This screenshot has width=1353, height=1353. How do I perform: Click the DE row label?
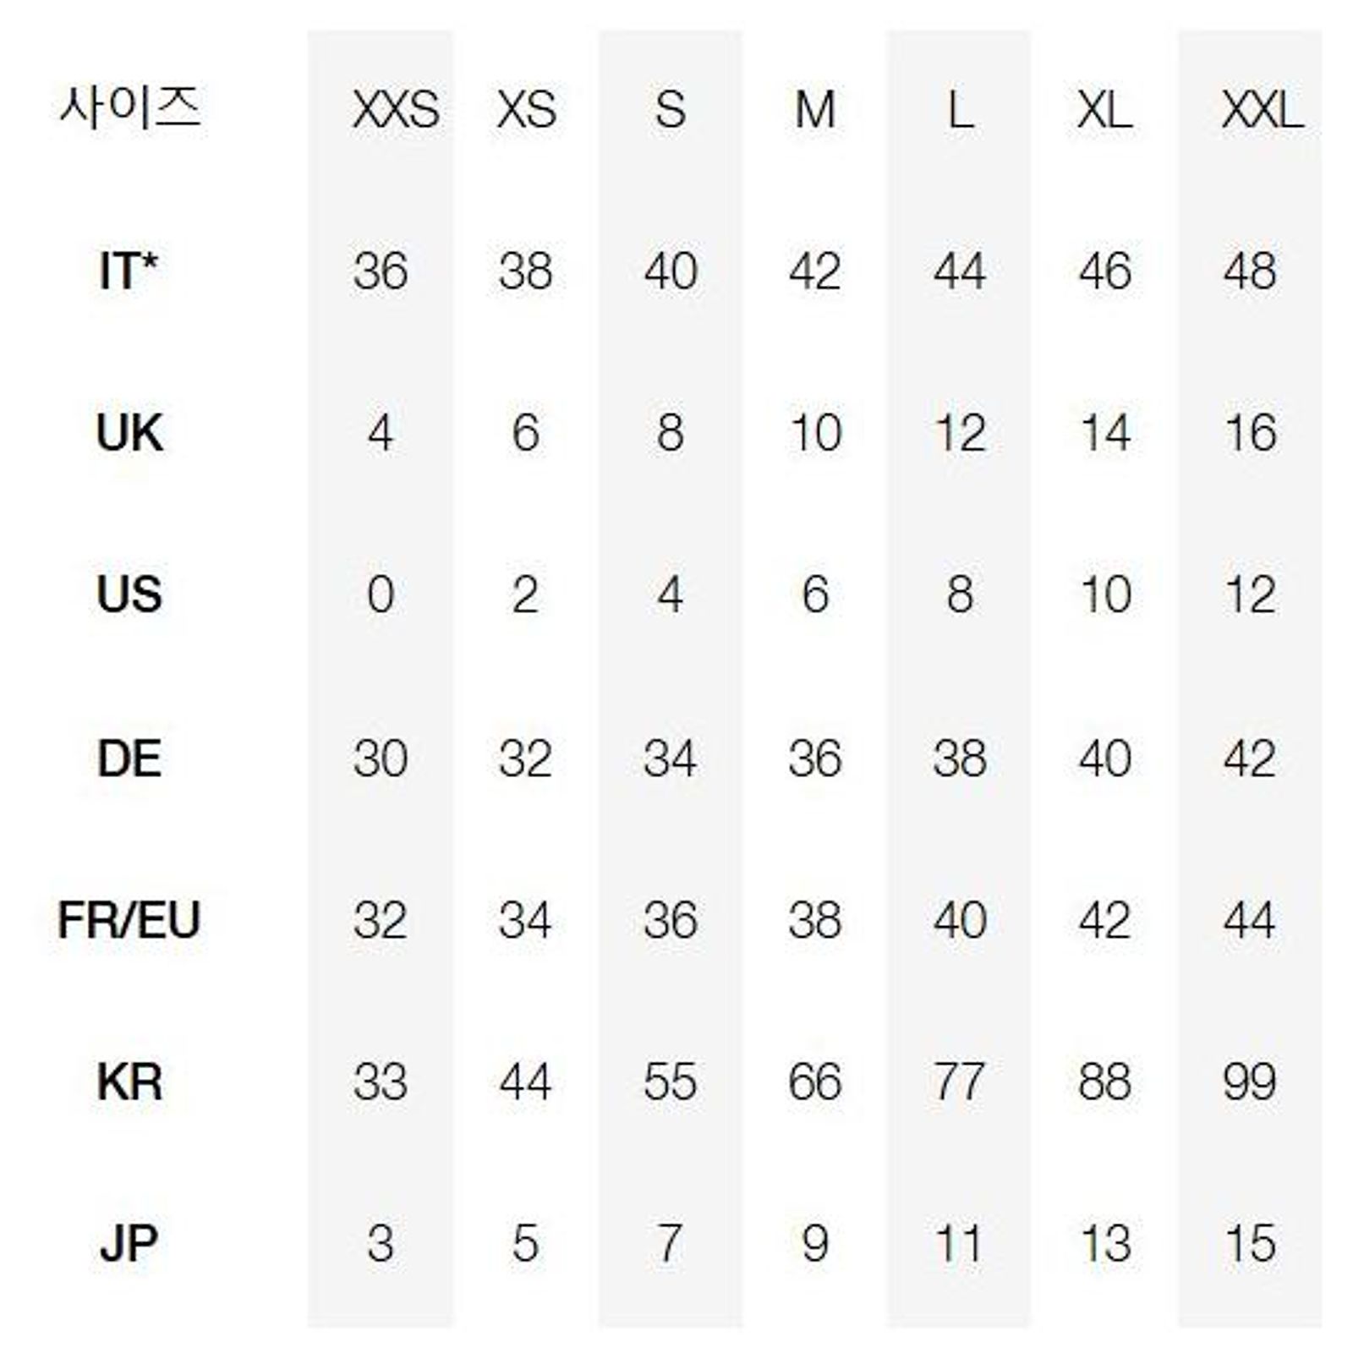129,758
